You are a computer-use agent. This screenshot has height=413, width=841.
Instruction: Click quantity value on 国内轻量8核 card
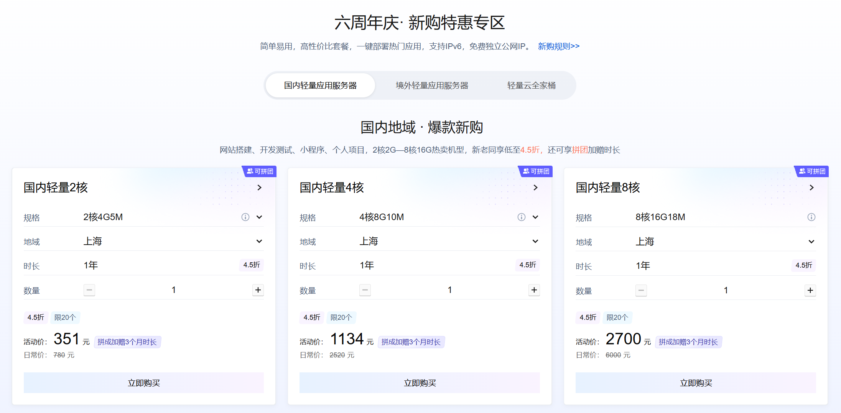pos(726,290)
